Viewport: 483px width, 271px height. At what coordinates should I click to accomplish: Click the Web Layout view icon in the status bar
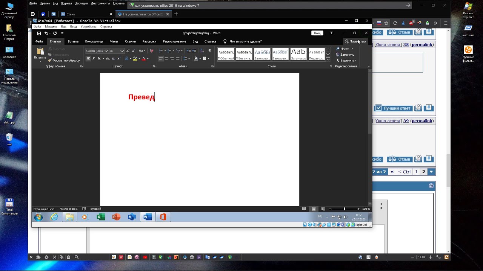pyautogui.click(x=323, y=209)
